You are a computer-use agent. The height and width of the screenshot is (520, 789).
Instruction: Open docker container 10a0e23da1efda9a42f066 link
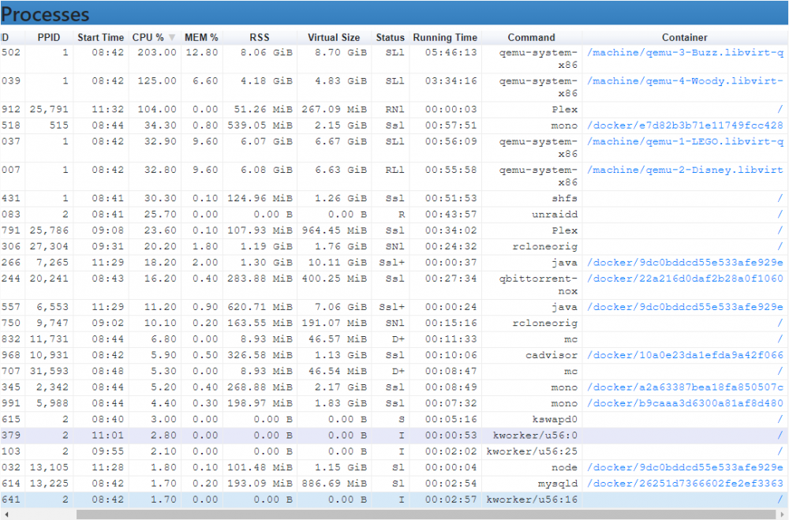point(686,355)
